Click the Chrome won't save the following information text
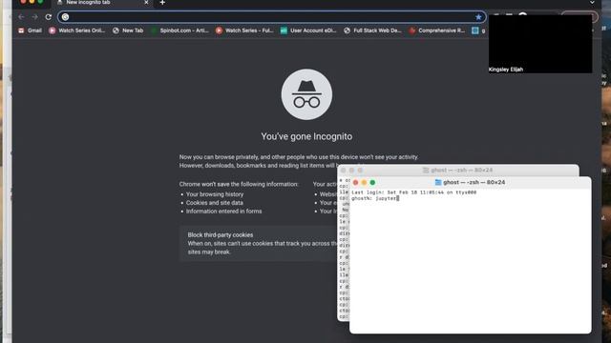This screenshot has height=343, width=611. (x=239, y=184)
